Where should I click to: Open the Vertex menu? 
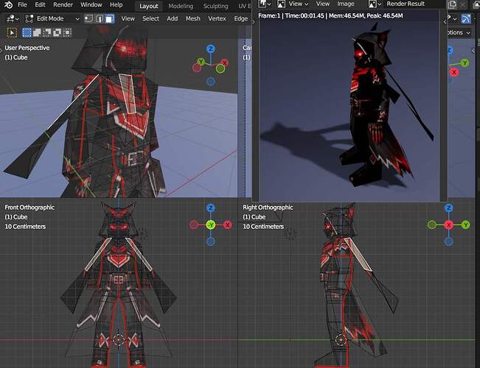coord(217,18)
